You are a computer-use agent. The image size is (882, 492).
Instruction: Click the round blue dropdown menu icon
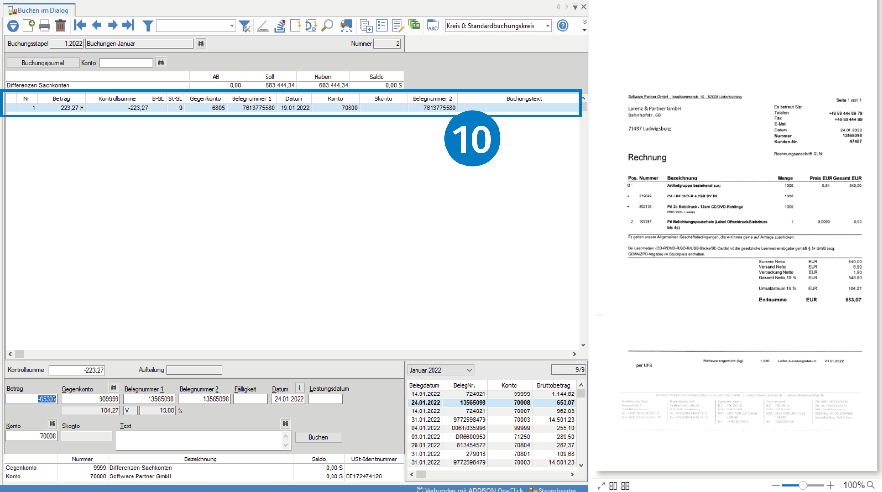click(x=13, y=26)
